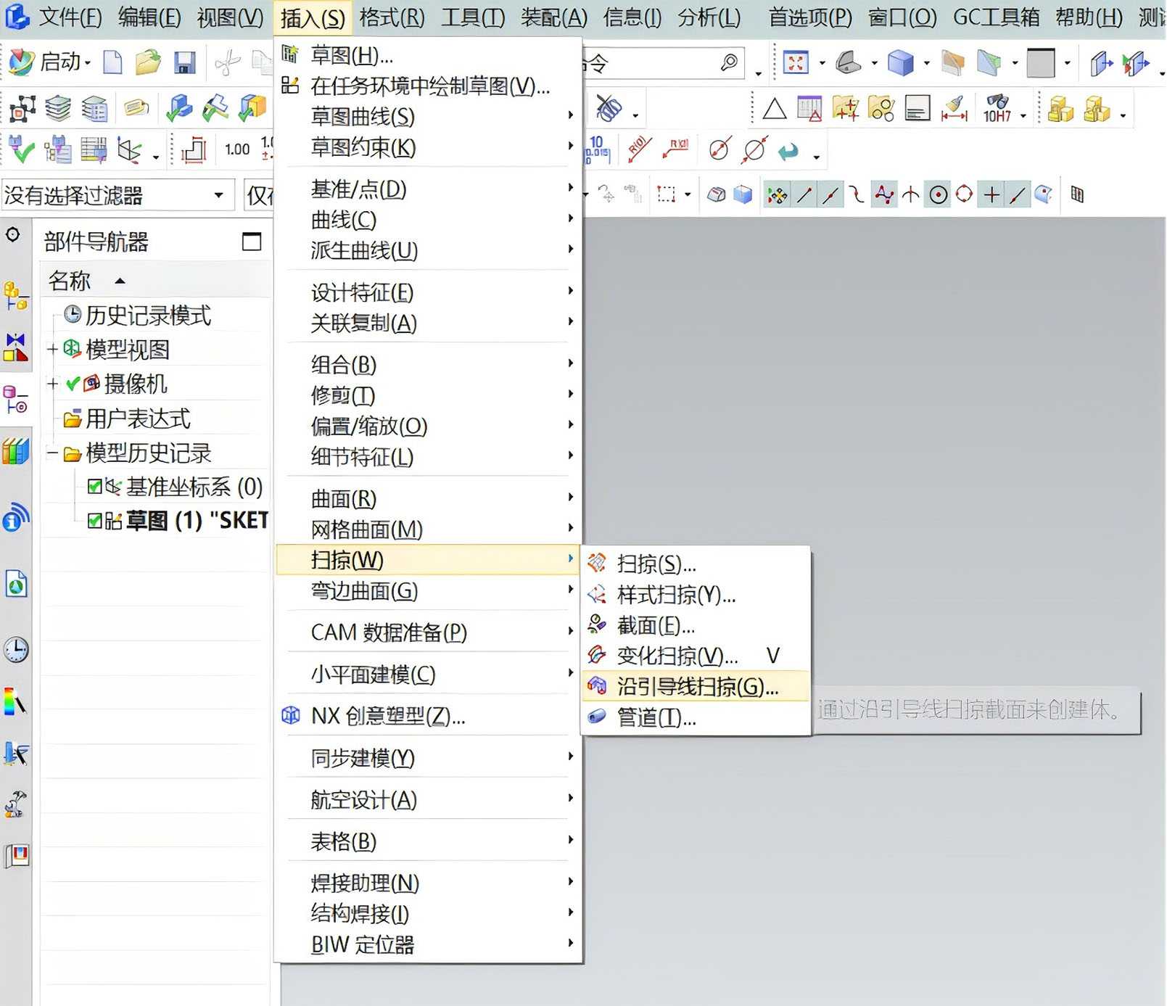Open a file with the folder icon
The width and height of the screenshot is (1167, 1006).
point(148,63)
